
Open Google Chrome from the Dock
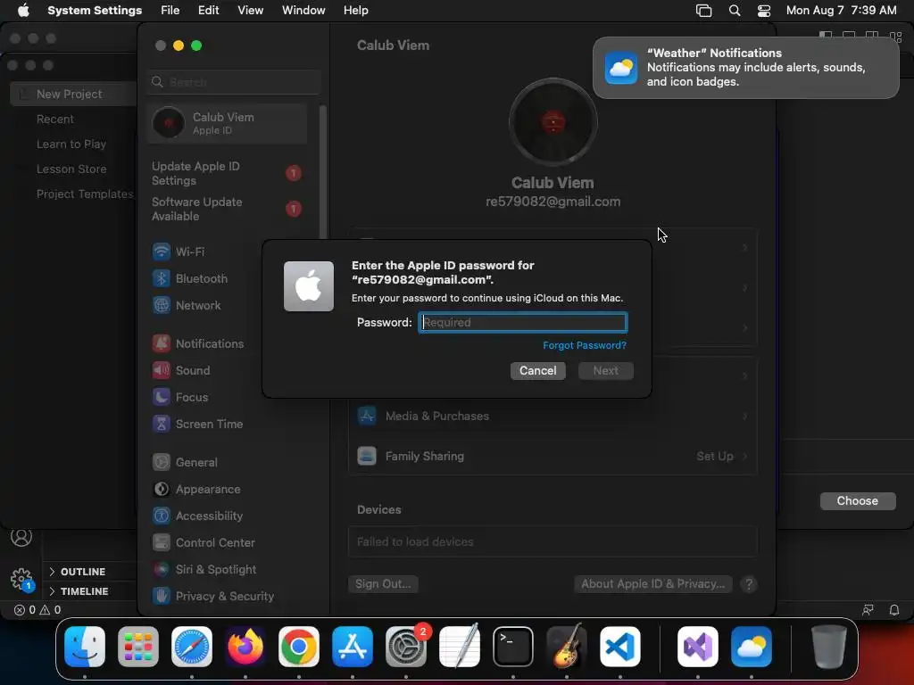point(299,647)
